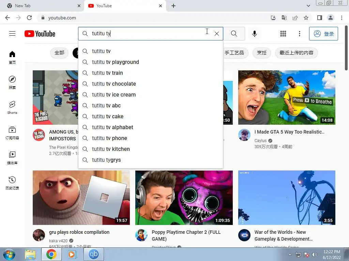Click the install app icon in address bar

tap(273, 18)
